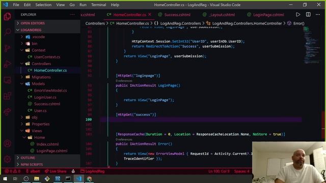Change indentation via Spaces: 4
326x183 pixels.
[x=241, y=171]
